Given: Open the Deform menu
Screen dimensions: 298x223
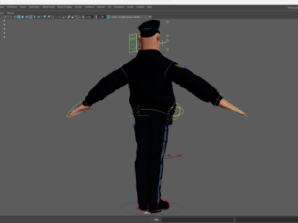Looking at the screenshot, I should coord(101,7).
